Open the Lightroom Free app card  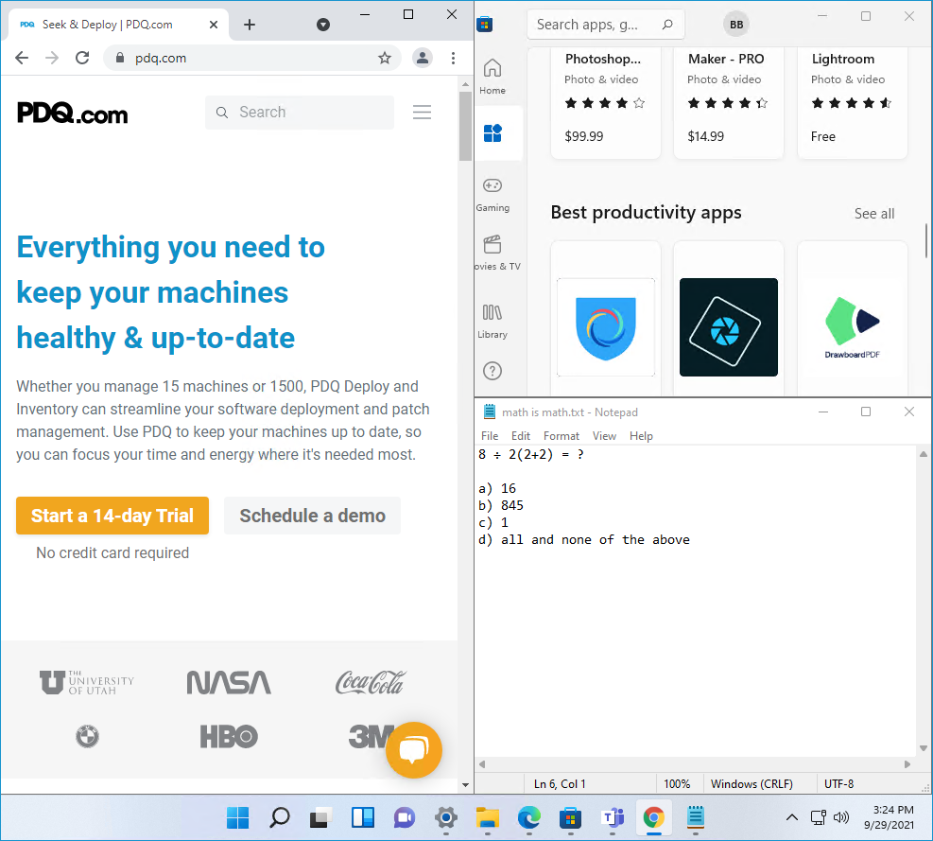click(852, 102)
